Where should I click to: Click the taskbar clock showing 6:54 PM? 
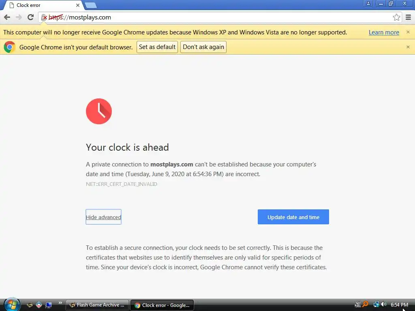399,305
